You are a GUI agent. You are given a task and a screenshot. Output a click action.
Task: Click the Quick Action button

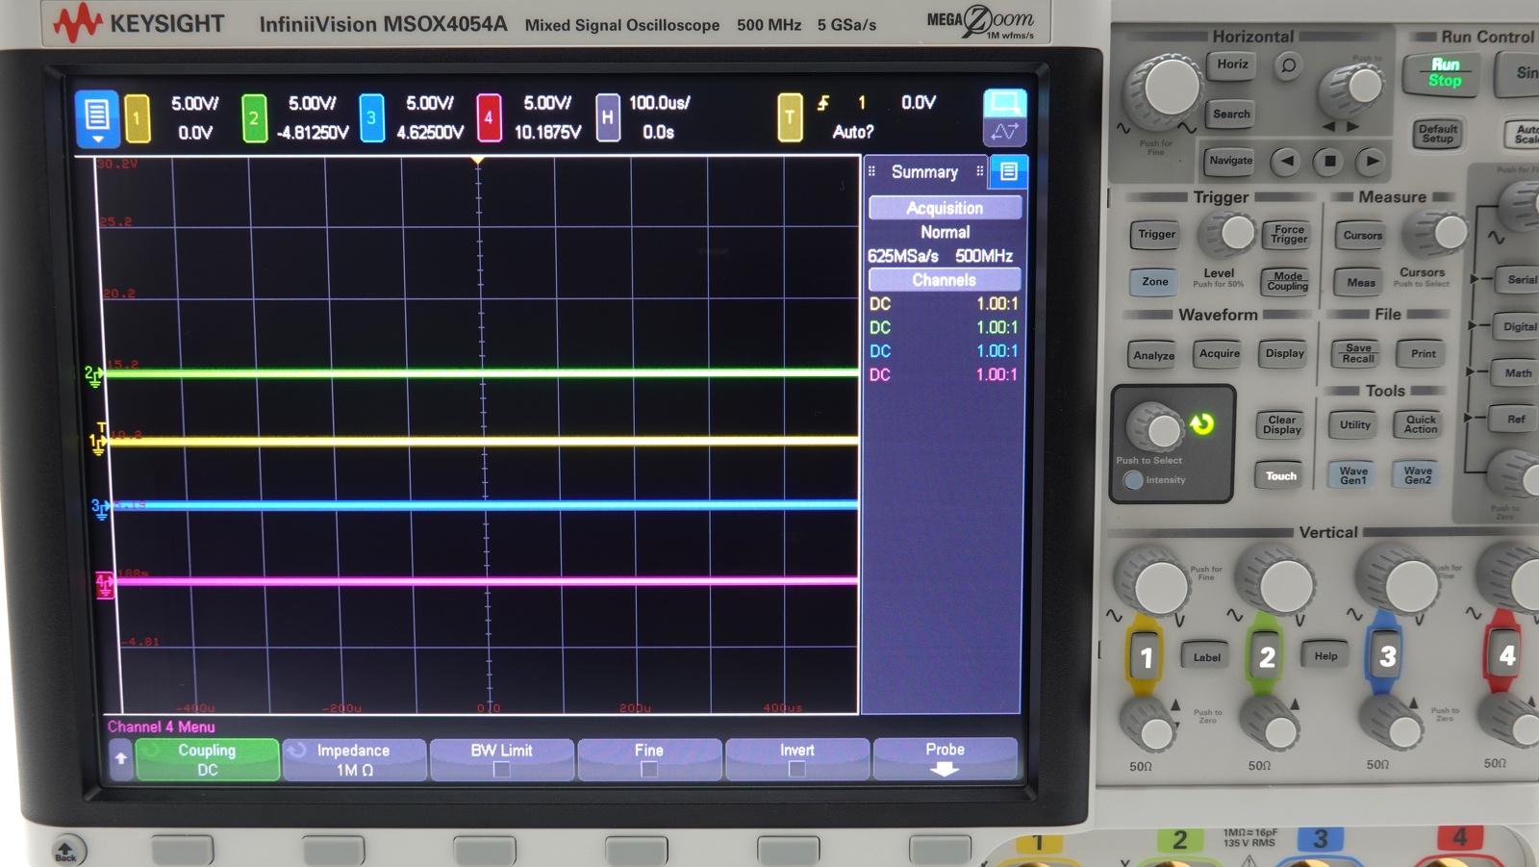pyautogui.click(x=1421, y=424)
